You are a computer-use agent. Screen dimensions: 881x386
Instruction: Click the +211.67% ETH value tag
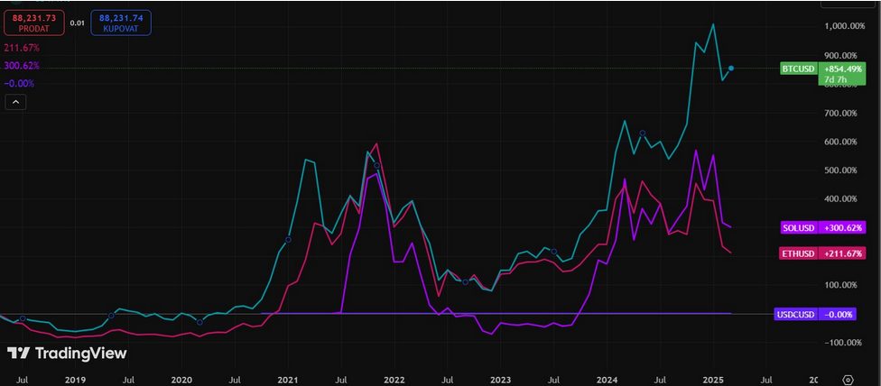tap(842, 254)
